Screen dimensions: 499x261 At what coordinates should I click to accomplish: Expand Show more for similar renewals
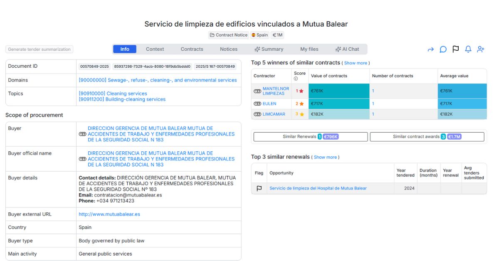(x=325, y=157)
